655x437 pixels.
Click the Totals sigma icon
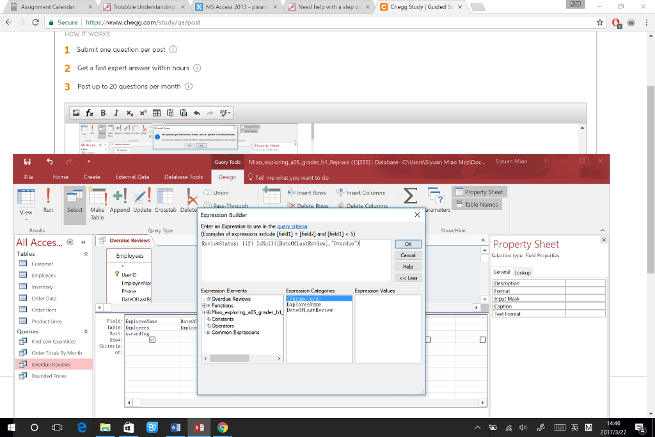411,195
